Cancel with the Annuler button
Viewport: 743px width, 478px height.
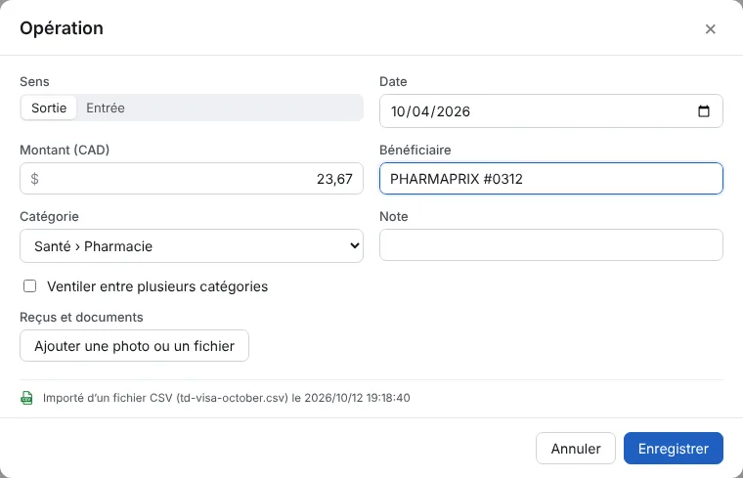coord(575,448)
